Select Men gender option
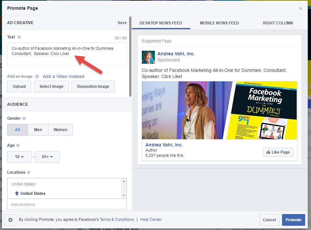The height and width of the screenshot is (230, 311). [38, 130]
